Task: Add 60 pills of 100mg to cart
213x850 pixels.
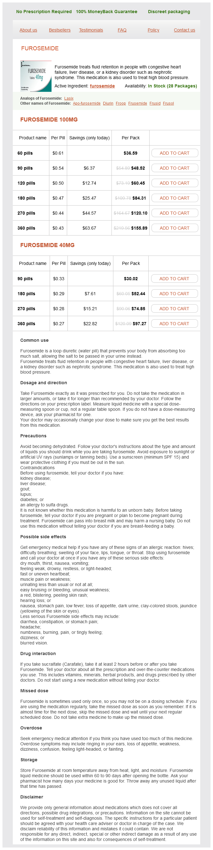Action: click(174, 153)
